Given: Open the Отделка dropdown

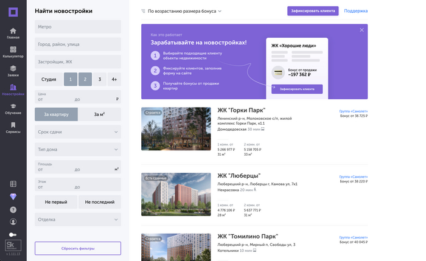Looking at the screenshot, I should 78,220.
